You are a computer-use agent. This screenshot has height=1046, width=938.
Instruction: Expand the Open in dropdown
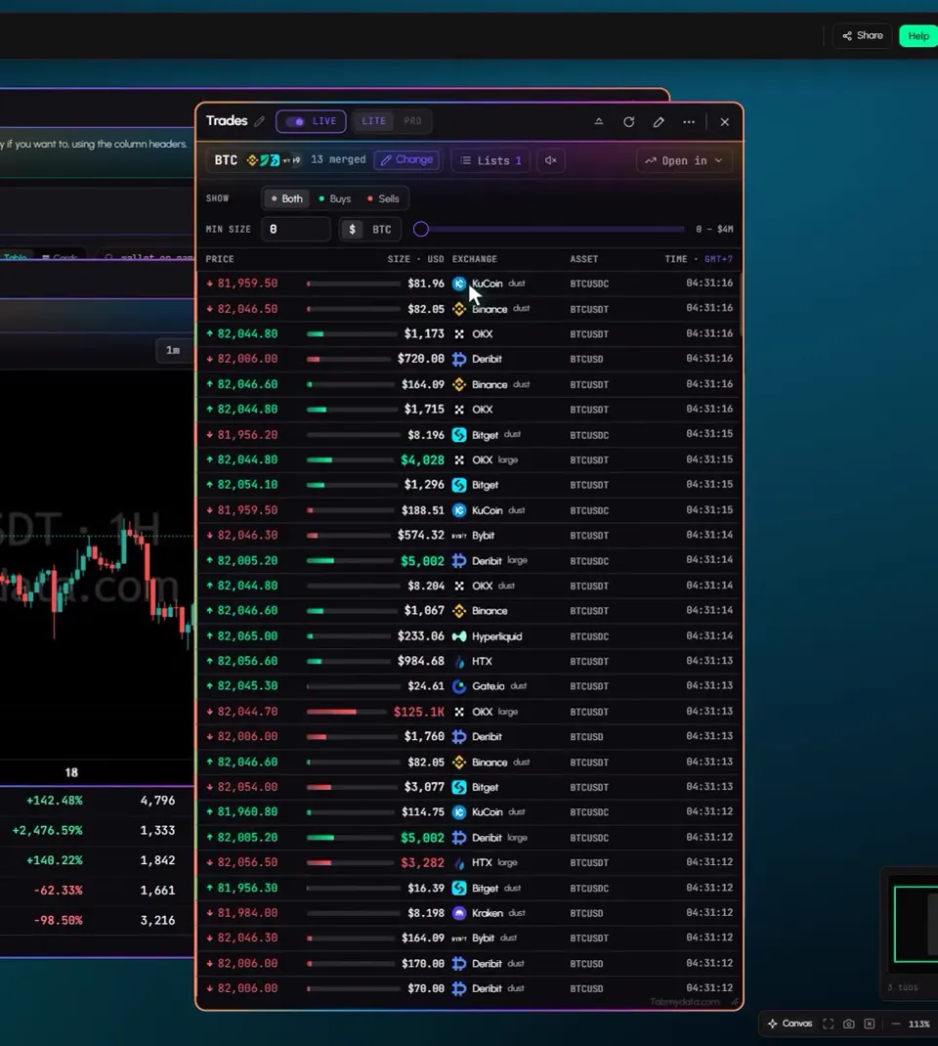click(684, 160)
